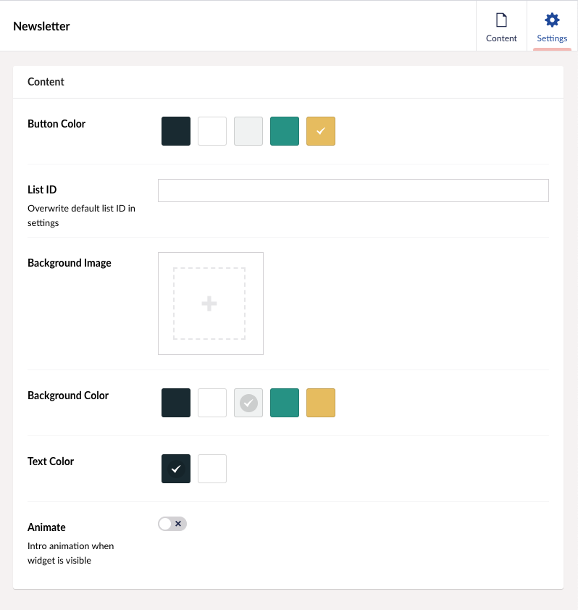
Task: Select teal green Button Color swatch
Action: point(285,131)
